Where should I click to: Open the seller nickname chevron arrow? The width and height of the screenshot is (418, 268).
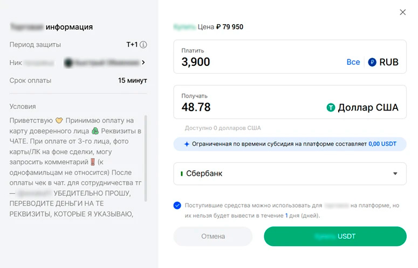click(x=143, y=63)
